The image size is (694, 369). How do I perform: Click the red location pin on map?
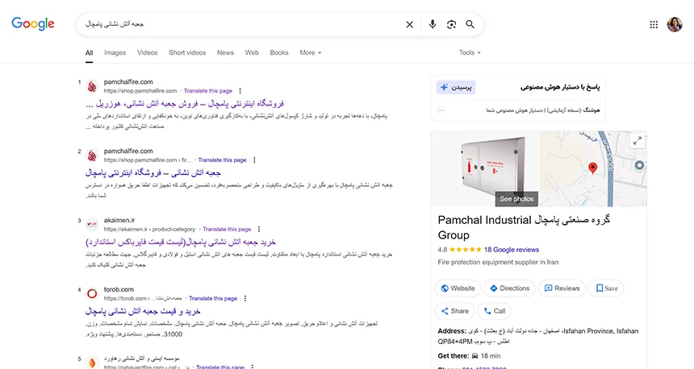pyautogui.click(x=592, y=168)
